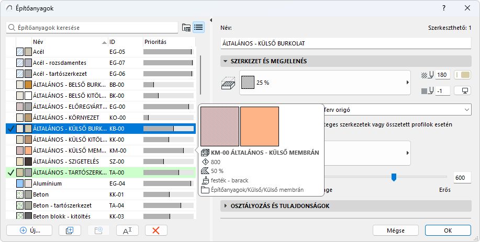Switch to folder tree view of materials
Image resolution: width=480 pixels, height=242 pixels.
tap(186, 28)
